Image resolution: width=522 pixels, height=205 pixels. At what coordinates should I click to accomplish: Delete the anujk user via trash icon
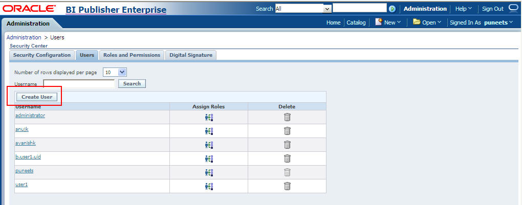click(287, 131)
